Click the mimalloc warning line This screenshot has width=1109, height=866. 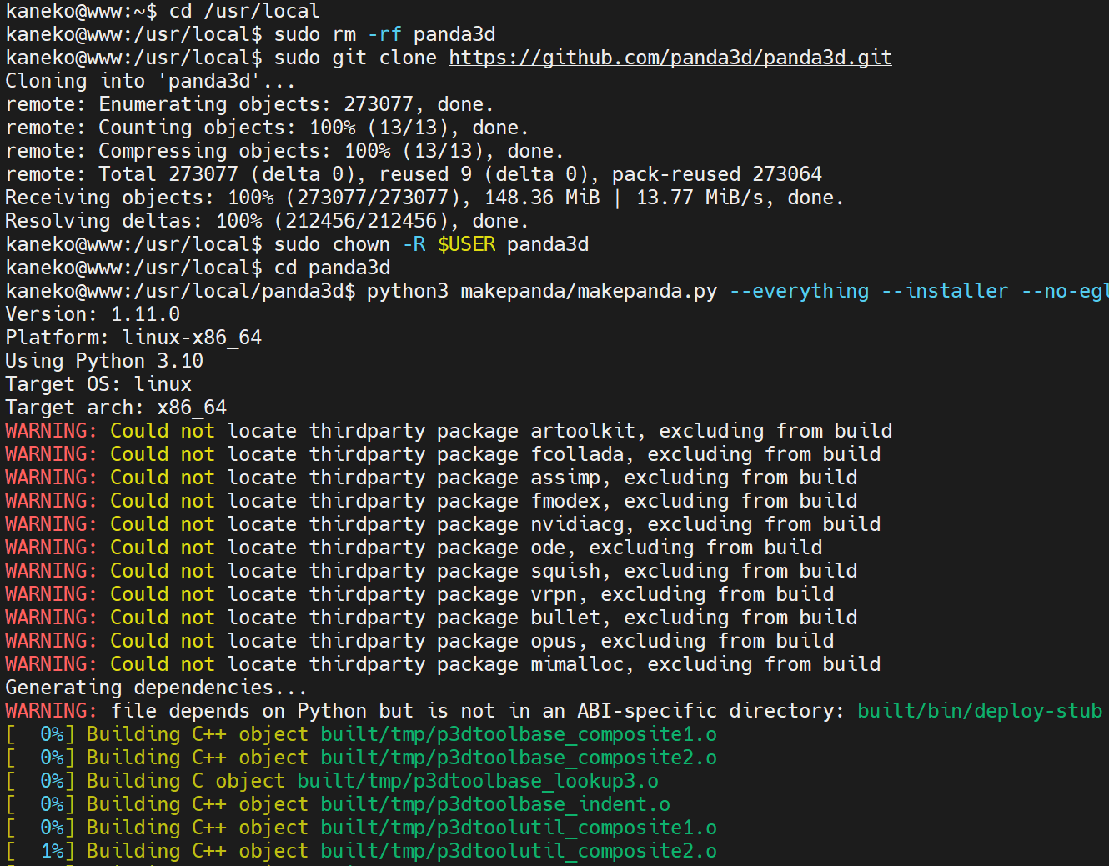click(443, 664)
